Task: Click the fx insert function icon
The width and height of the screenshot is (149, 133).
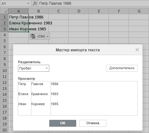Action: coord(35,3)
